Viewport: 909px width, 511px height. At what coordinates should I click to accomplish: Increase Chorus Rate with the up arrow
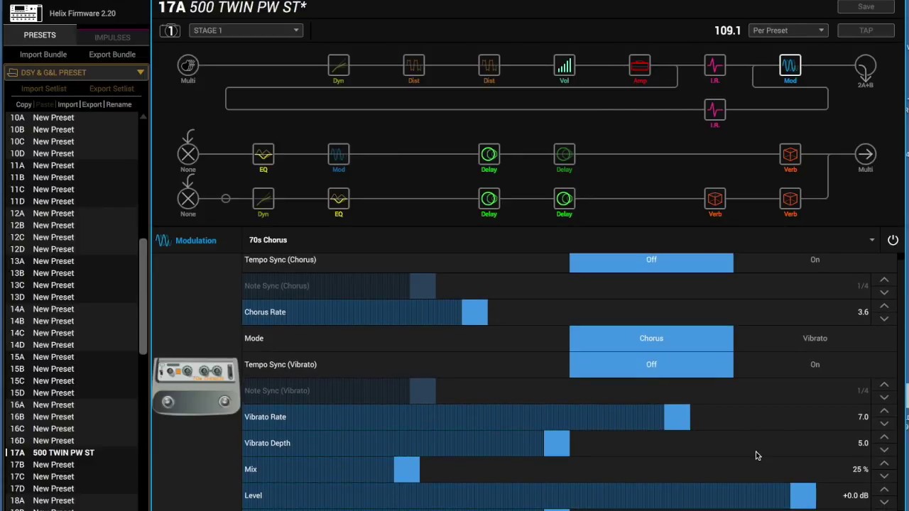[884, 306]
